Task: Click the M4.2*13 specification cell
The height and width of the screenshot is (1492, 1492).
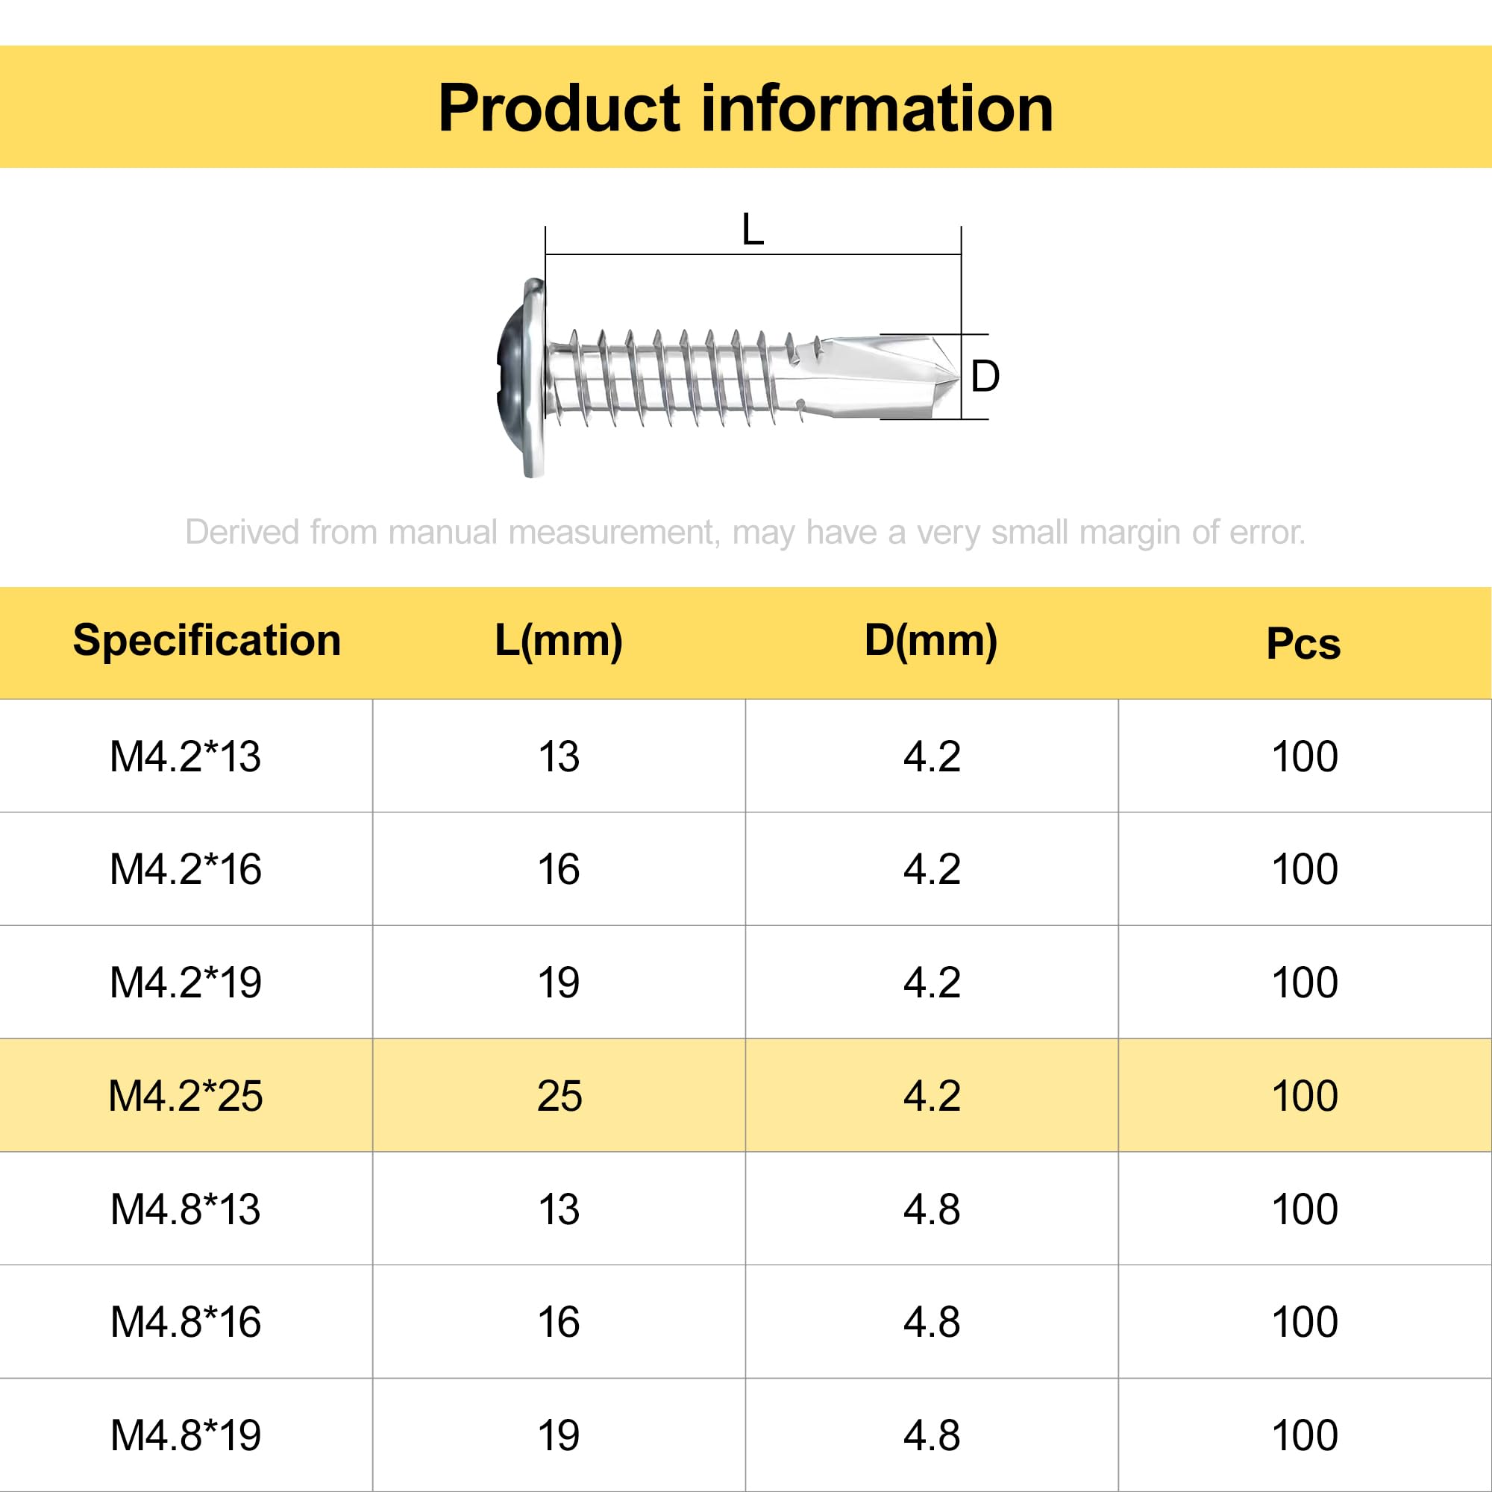Action: click(186, 756)
